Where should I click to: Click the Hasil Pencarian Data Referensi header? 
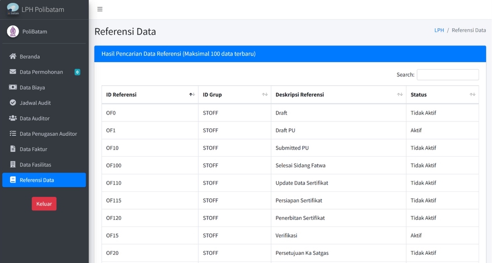pos(290,54)
